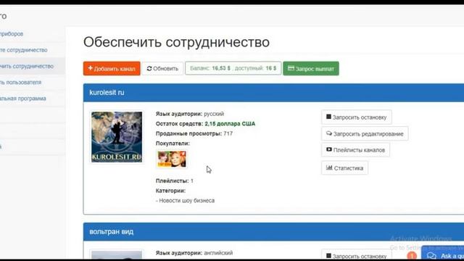Click Запросить остановку for вольтран вид

(x=357, y=255)
